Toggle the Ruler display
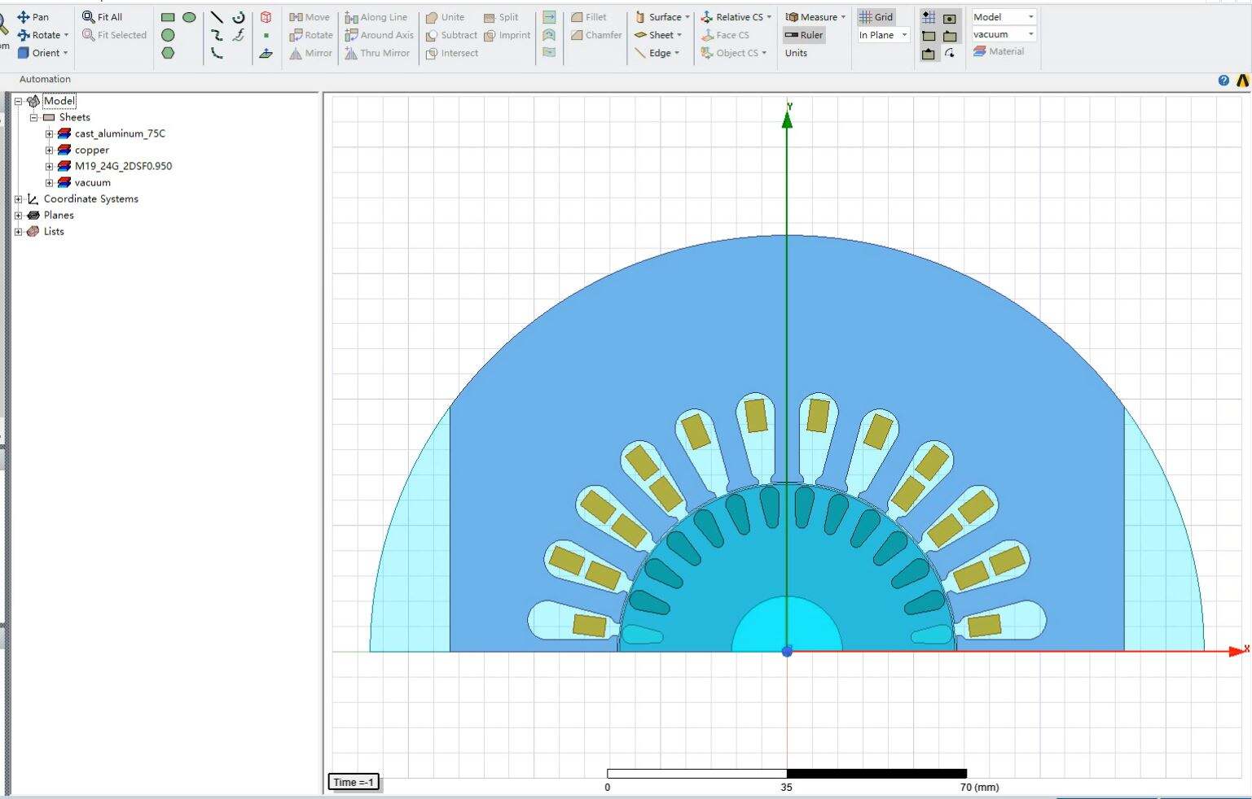 (x=803, y=35)
